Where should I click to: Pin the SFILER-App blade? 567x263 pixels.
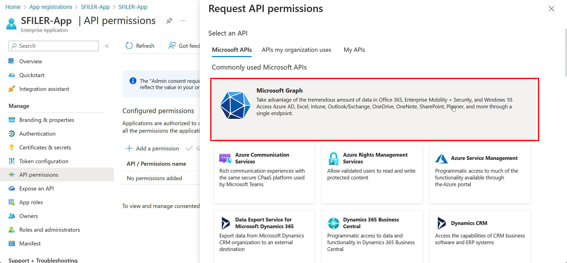point(169,21)
